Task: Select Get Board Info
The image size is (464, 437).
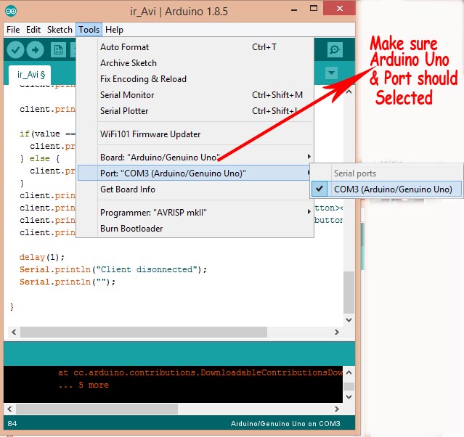Action: pos(195,189)
